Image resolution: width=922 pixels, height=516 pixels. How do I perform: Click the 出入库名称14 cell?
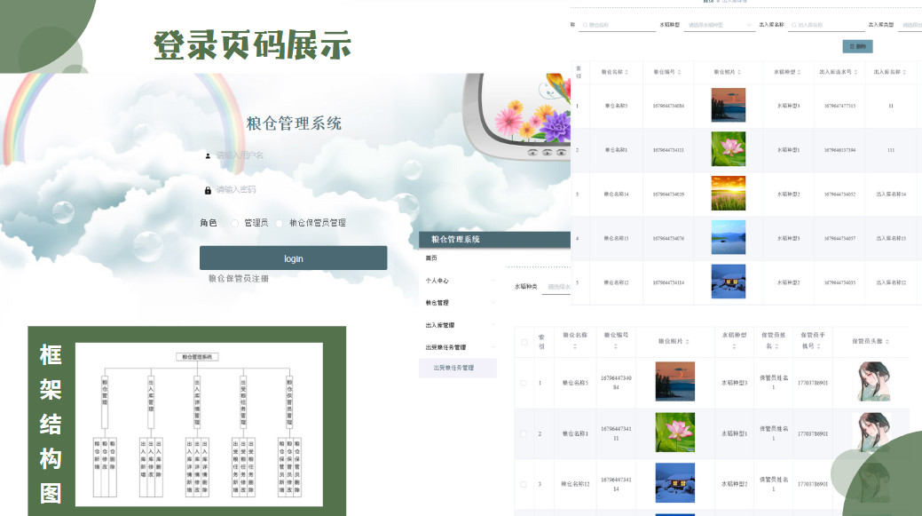coord(891,194)
